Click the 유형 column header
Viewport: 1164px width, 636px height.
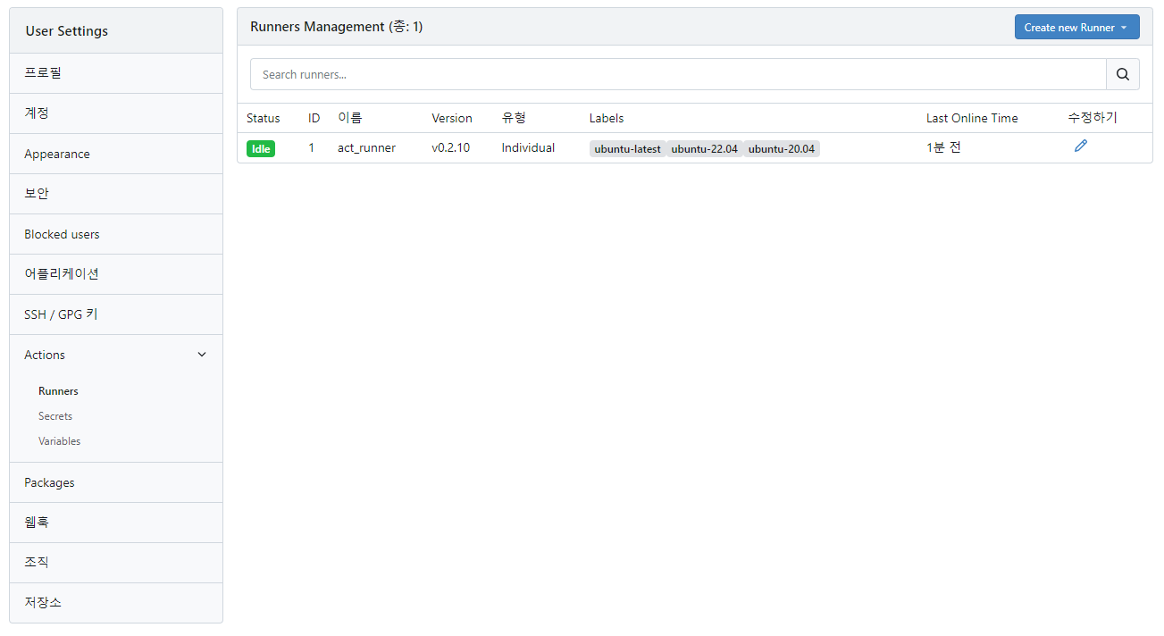tap(514, 118)
